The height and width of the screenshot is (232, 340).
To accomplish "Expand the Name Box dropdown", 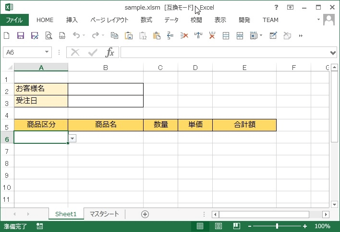I will click(x=47, y=52).
